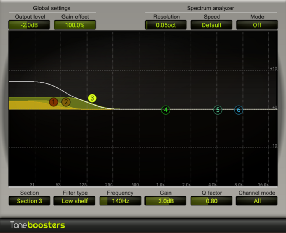Toggle the spectrum analyzer Mode Off field
The image size is (286, 233).
[x=257, y=25]
